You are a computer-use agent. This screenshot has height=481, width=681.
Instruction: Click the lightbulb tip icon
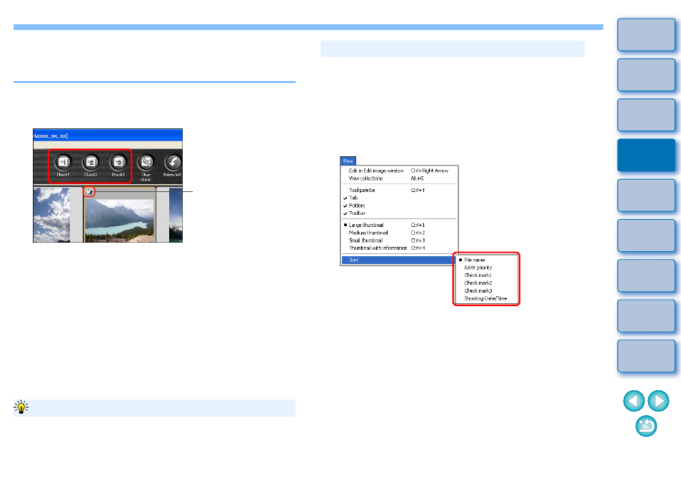click(x=21, y=407)
